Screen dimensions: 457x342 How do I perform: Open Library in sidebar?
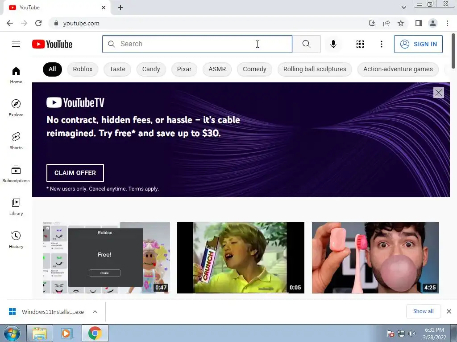[16, 207]
